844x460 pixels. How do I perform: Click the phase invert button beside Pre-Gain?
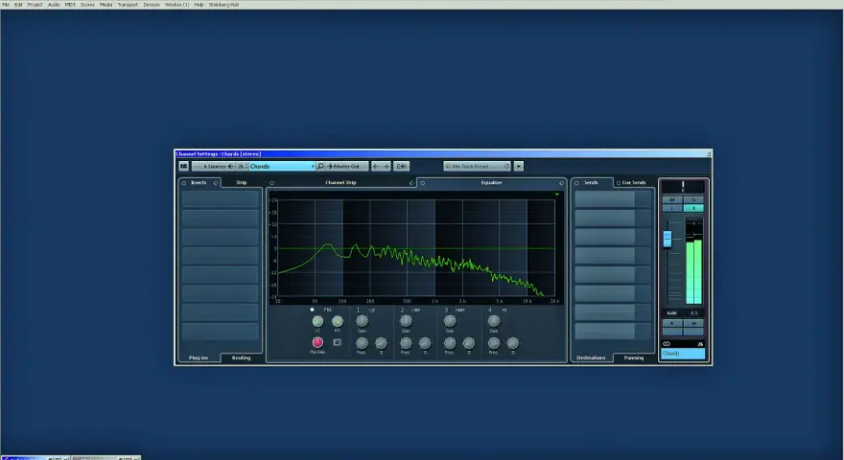click(337, 342)
